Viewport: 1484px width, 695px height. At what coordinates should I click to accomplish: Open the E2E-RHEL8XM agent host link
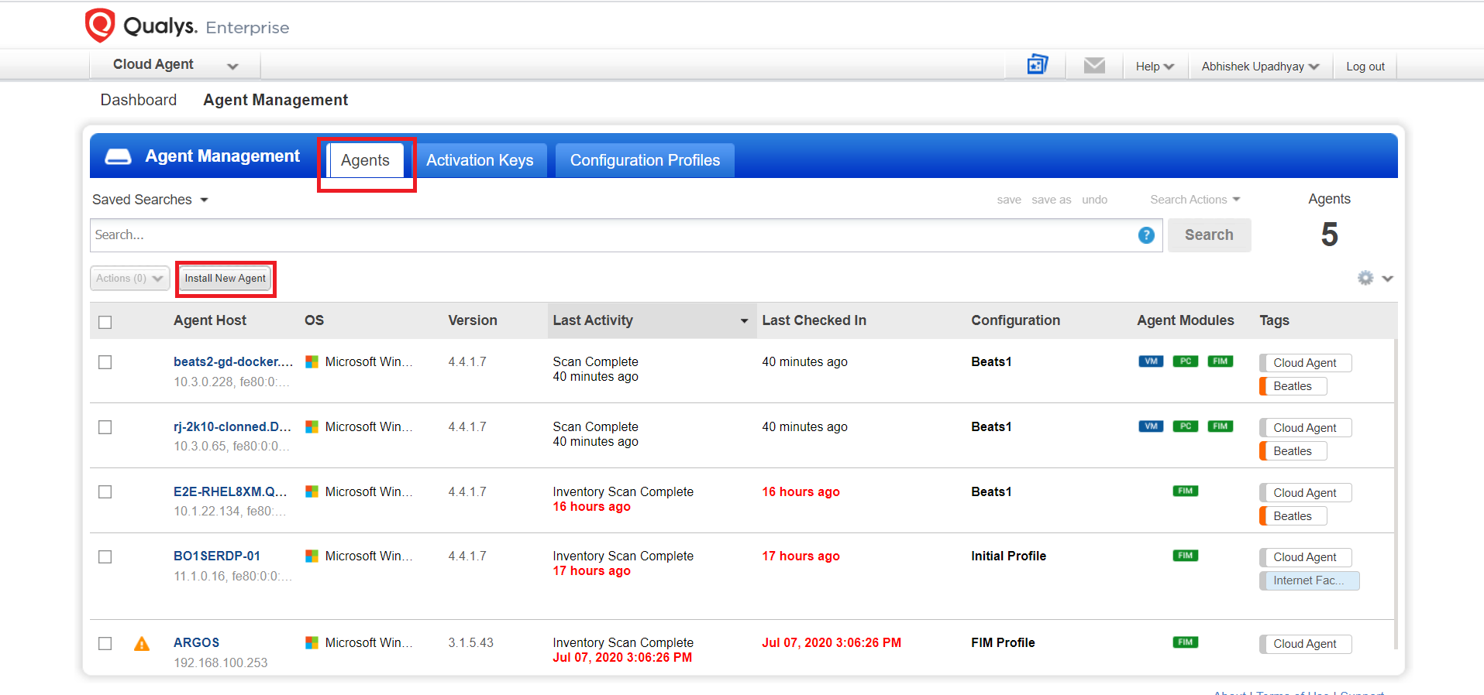pos(230,491)
